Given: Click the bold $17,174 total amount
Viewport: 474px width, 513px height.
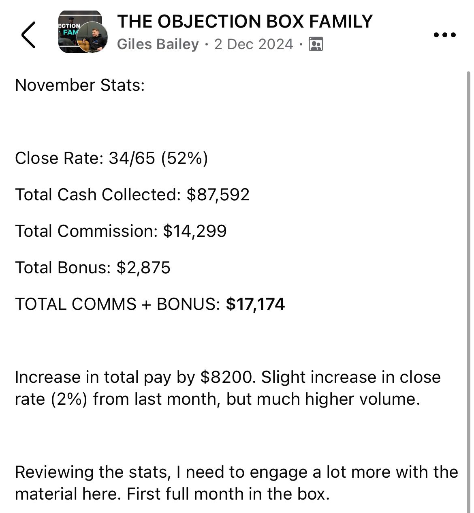Looking at the screenshot, I should pos(256,304).
